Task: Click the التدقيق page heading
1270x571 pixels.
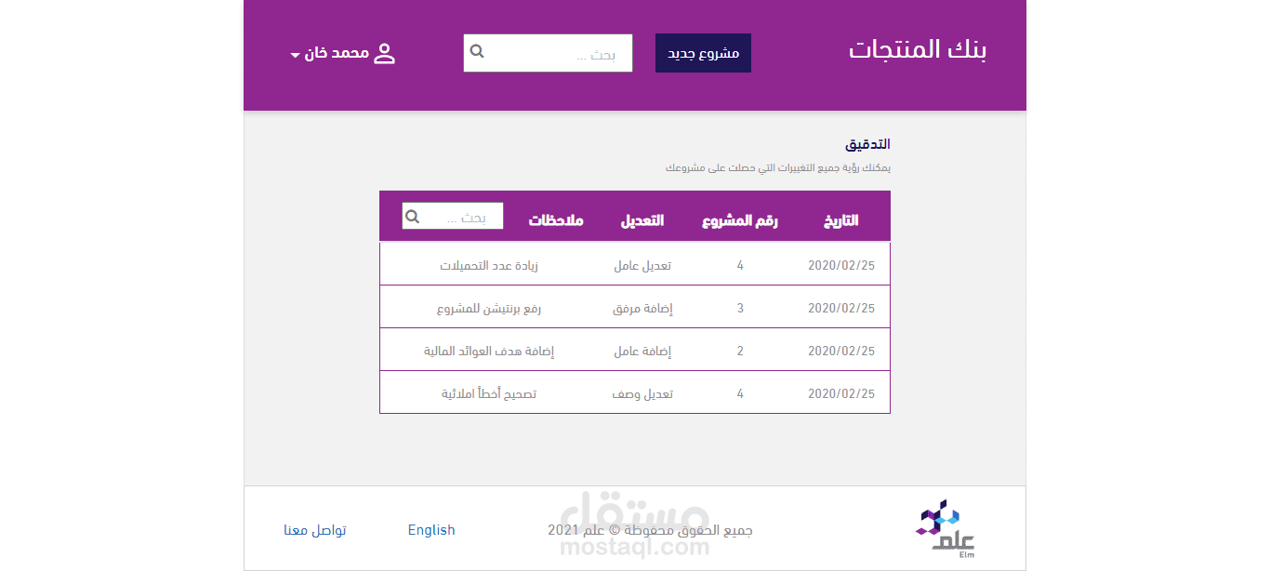Action: pyautogui.click(x=867, y=144)
